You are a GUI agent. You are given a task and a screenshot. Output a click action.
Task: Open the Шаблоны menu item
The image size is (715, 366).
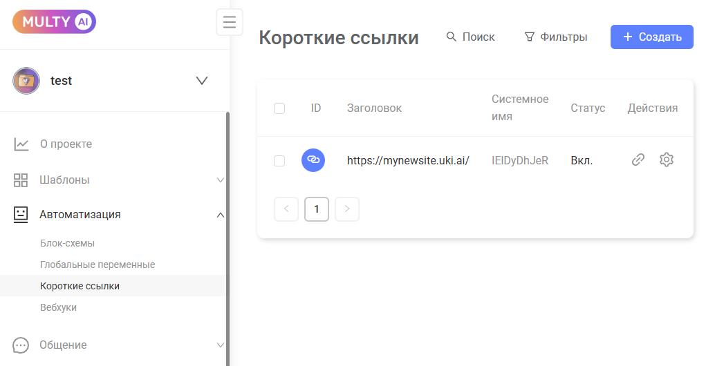point(64,180)
